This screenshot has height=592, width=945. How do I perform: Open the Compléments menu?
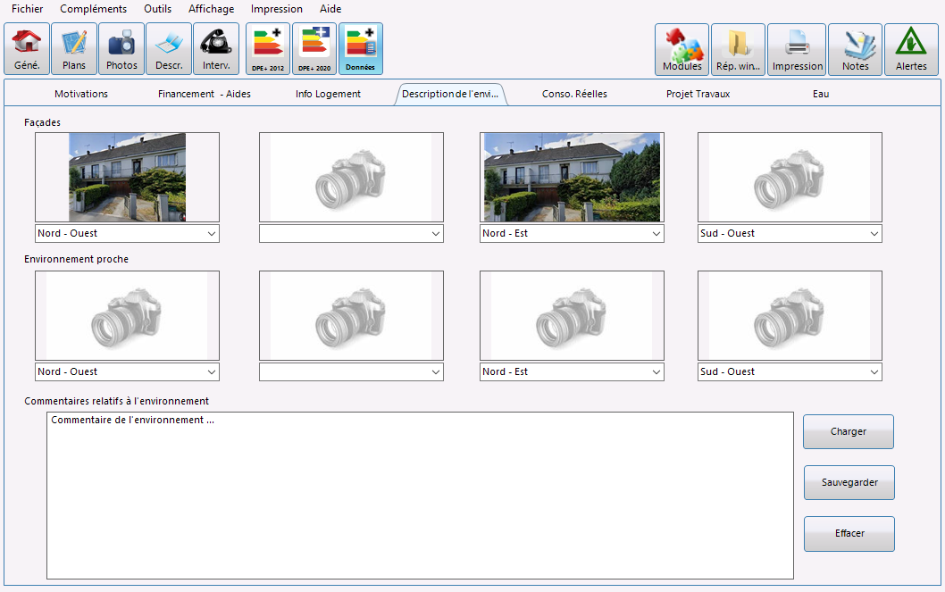coord(94,9)
